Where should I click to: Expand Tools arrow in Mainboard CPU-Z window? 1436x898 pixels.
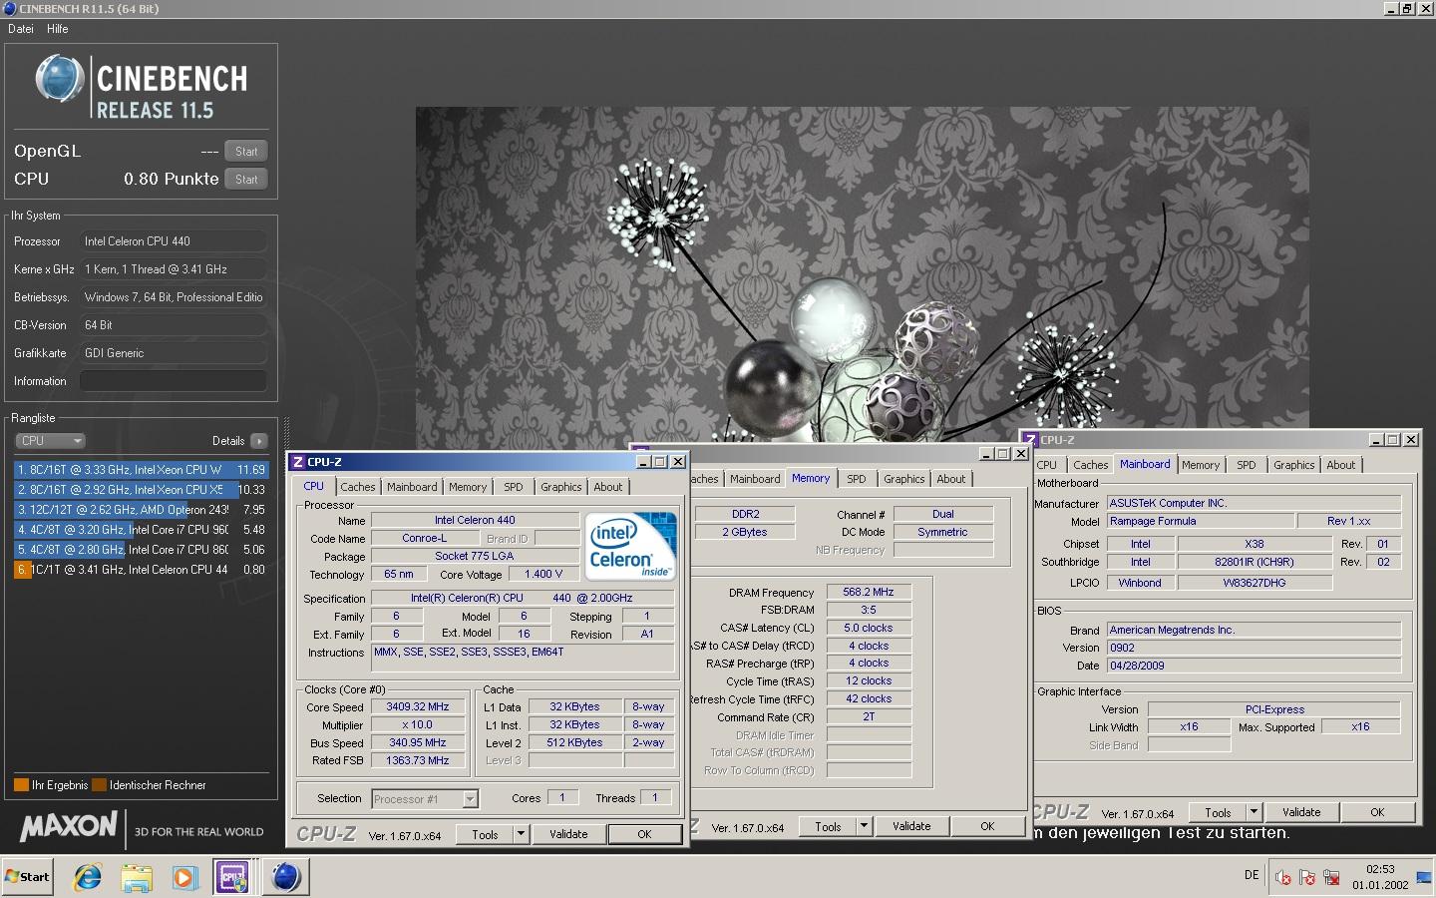[x=1255, y=813]
